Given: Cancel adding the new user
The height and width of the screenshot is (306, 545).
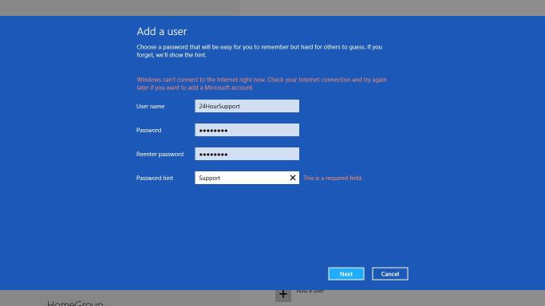Looking at the screenshot, I should [x=390, y=274].
